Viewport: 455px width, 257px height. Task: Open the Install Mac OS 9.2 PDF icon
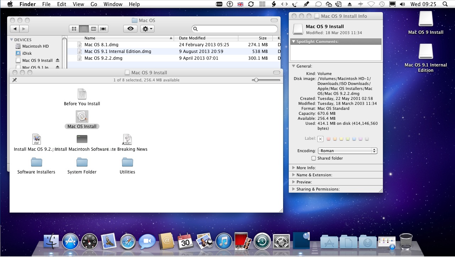[36, 139]
